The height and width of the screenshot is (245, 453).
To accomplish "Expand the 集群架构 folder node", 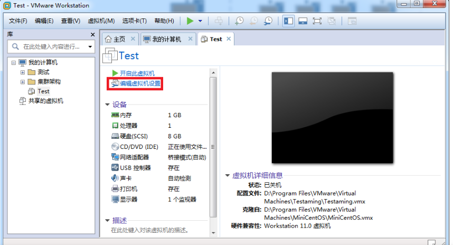I will click(x=23, y=82).
